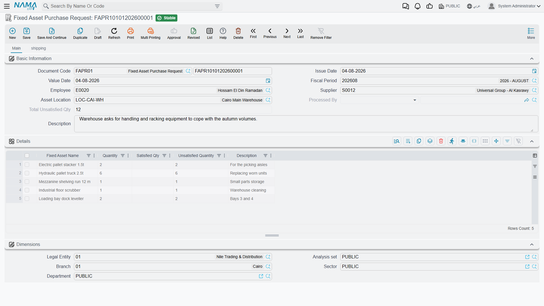Click the PUBLIC company selector

point(449,6)
